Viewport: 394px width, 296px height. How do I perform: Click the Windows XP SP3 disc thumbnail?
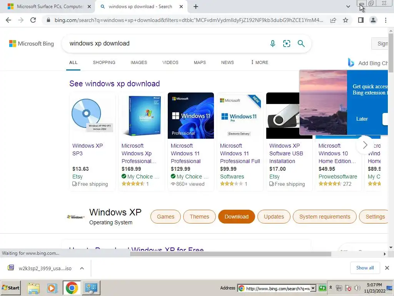point(92,115)
